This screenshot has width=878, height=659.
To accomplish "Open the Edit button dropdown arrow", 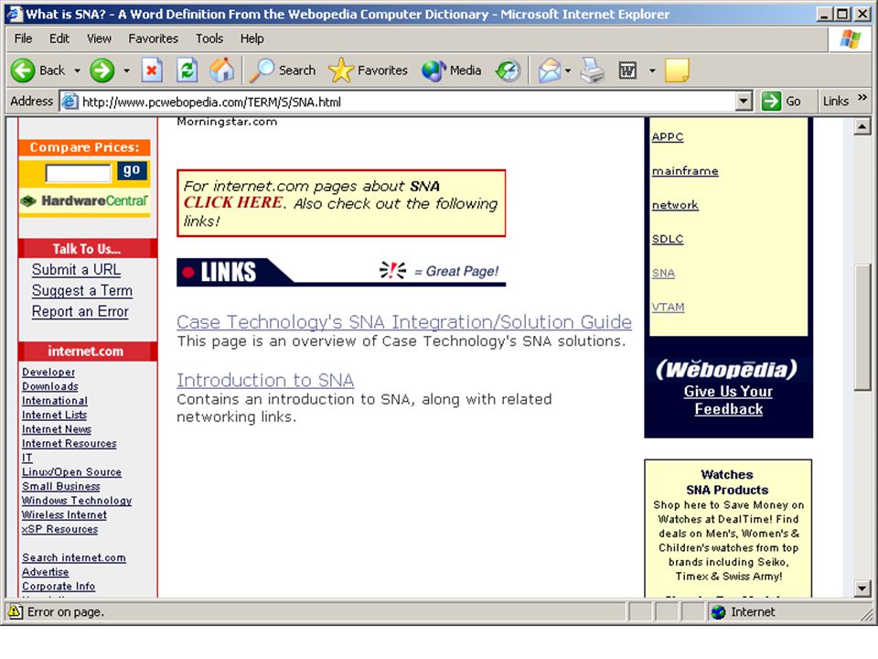I will [652, 70].
